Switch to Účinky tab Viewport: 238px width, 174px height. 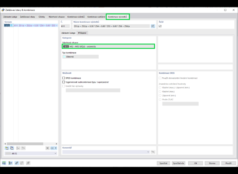coord(42,17)
